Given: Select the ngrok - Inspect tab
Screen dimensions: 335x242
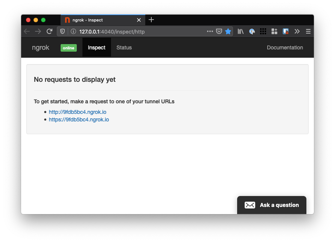Looking at the screenshot, I should click(103, 20).
